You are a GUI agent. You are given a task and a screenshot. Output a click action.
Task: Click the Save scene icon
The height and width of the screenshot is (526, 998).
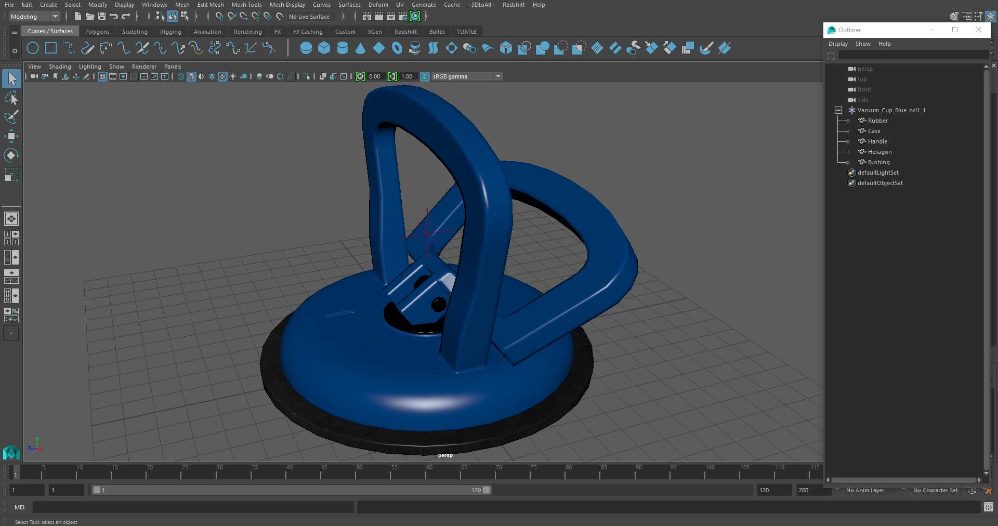[102, 17]
